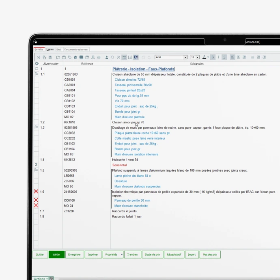Click the folder icon on row 1
280x280 pixels.
[37, 69]
